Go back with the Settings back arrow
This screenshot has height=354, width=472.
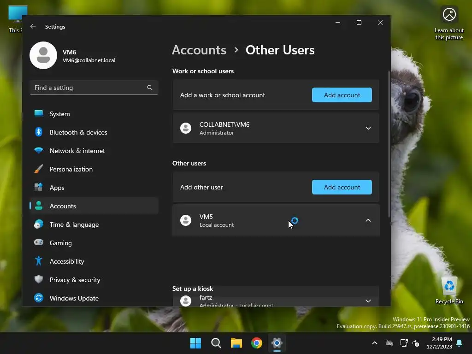(33, 26)
